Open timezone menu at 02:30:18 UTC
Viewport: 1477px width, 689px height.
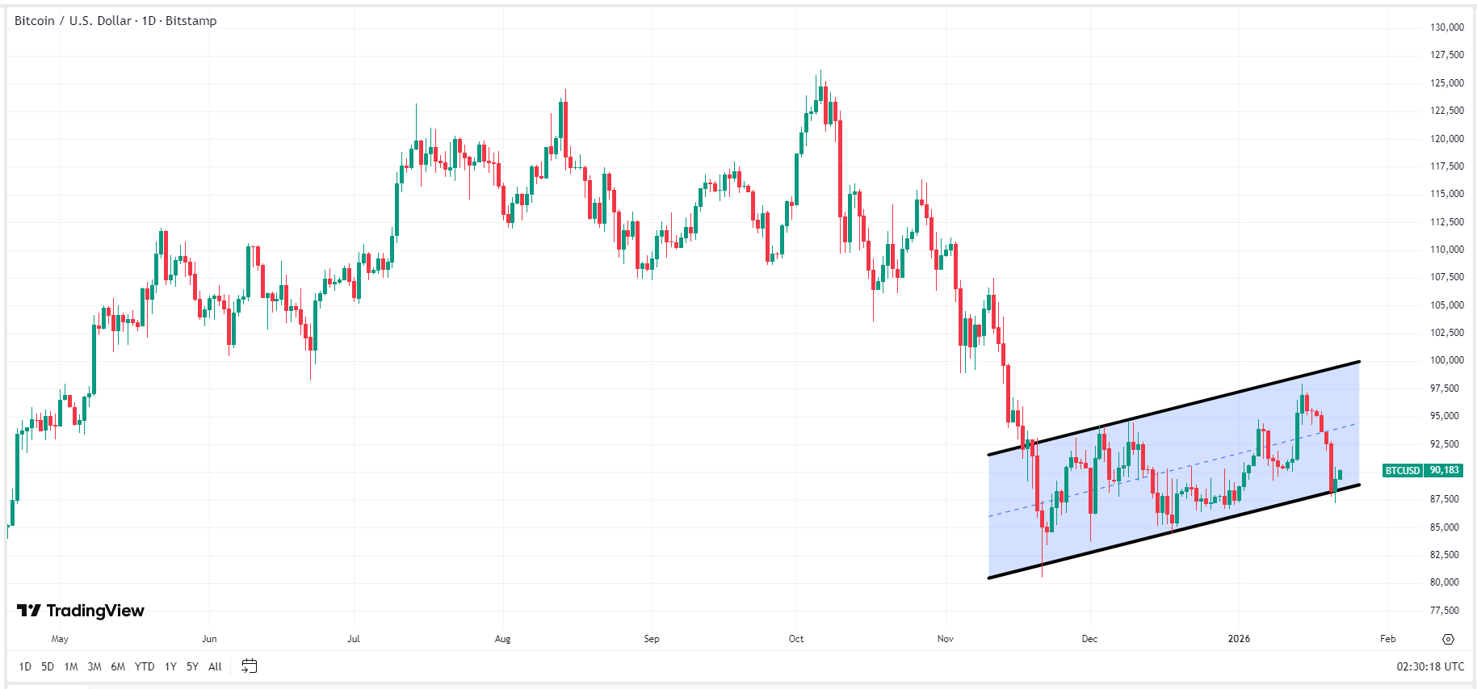click(x=1429, y=666)
